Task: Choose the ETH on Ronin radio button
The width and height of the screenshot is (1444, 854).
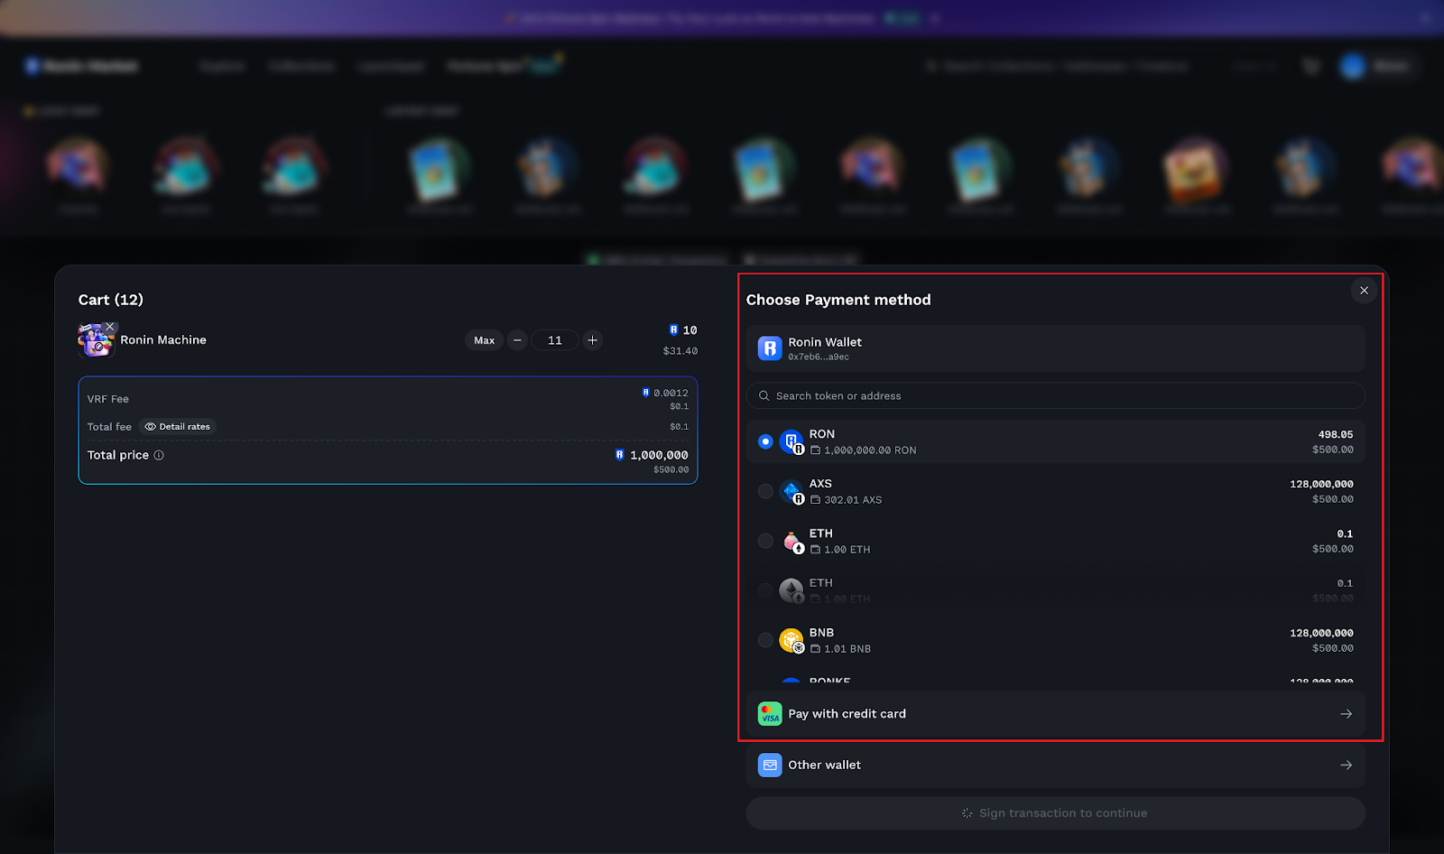Action: point(765,541)
